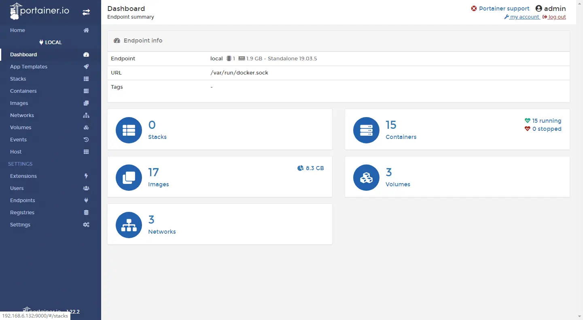Click the Settings cogs icon
The image size is (583, 320).
tap(86, 225)
